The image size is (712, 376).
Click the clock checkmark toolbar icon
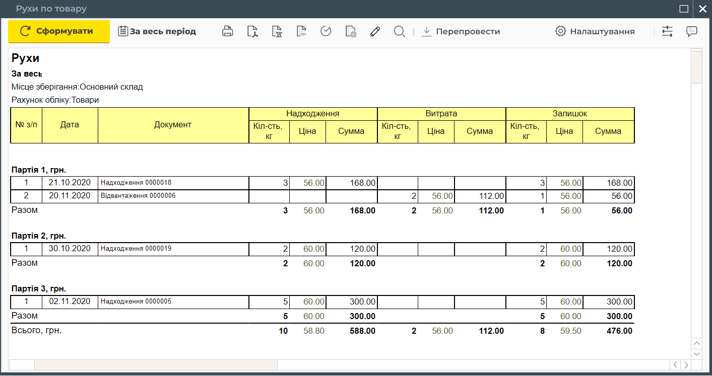tap(326, 31)
